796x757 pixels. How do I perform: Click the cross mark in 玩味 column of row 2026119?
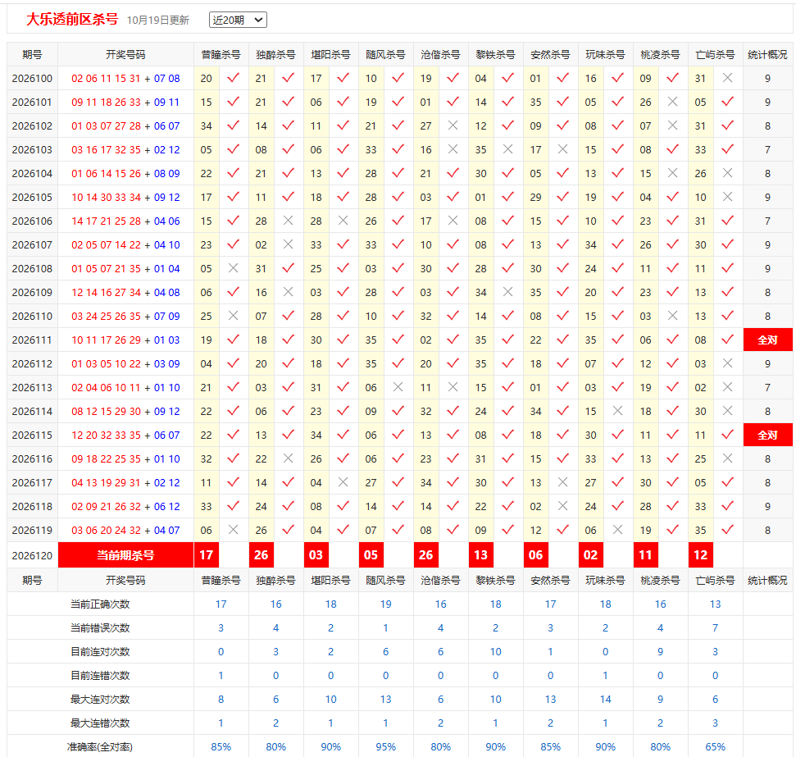coord(618,529)
